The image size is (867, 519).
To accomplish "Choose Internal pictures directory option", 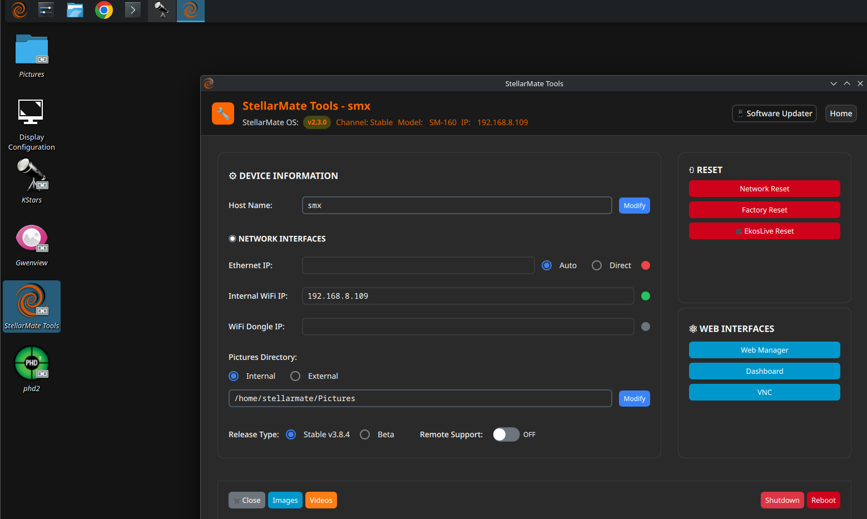I will (234, 376).
